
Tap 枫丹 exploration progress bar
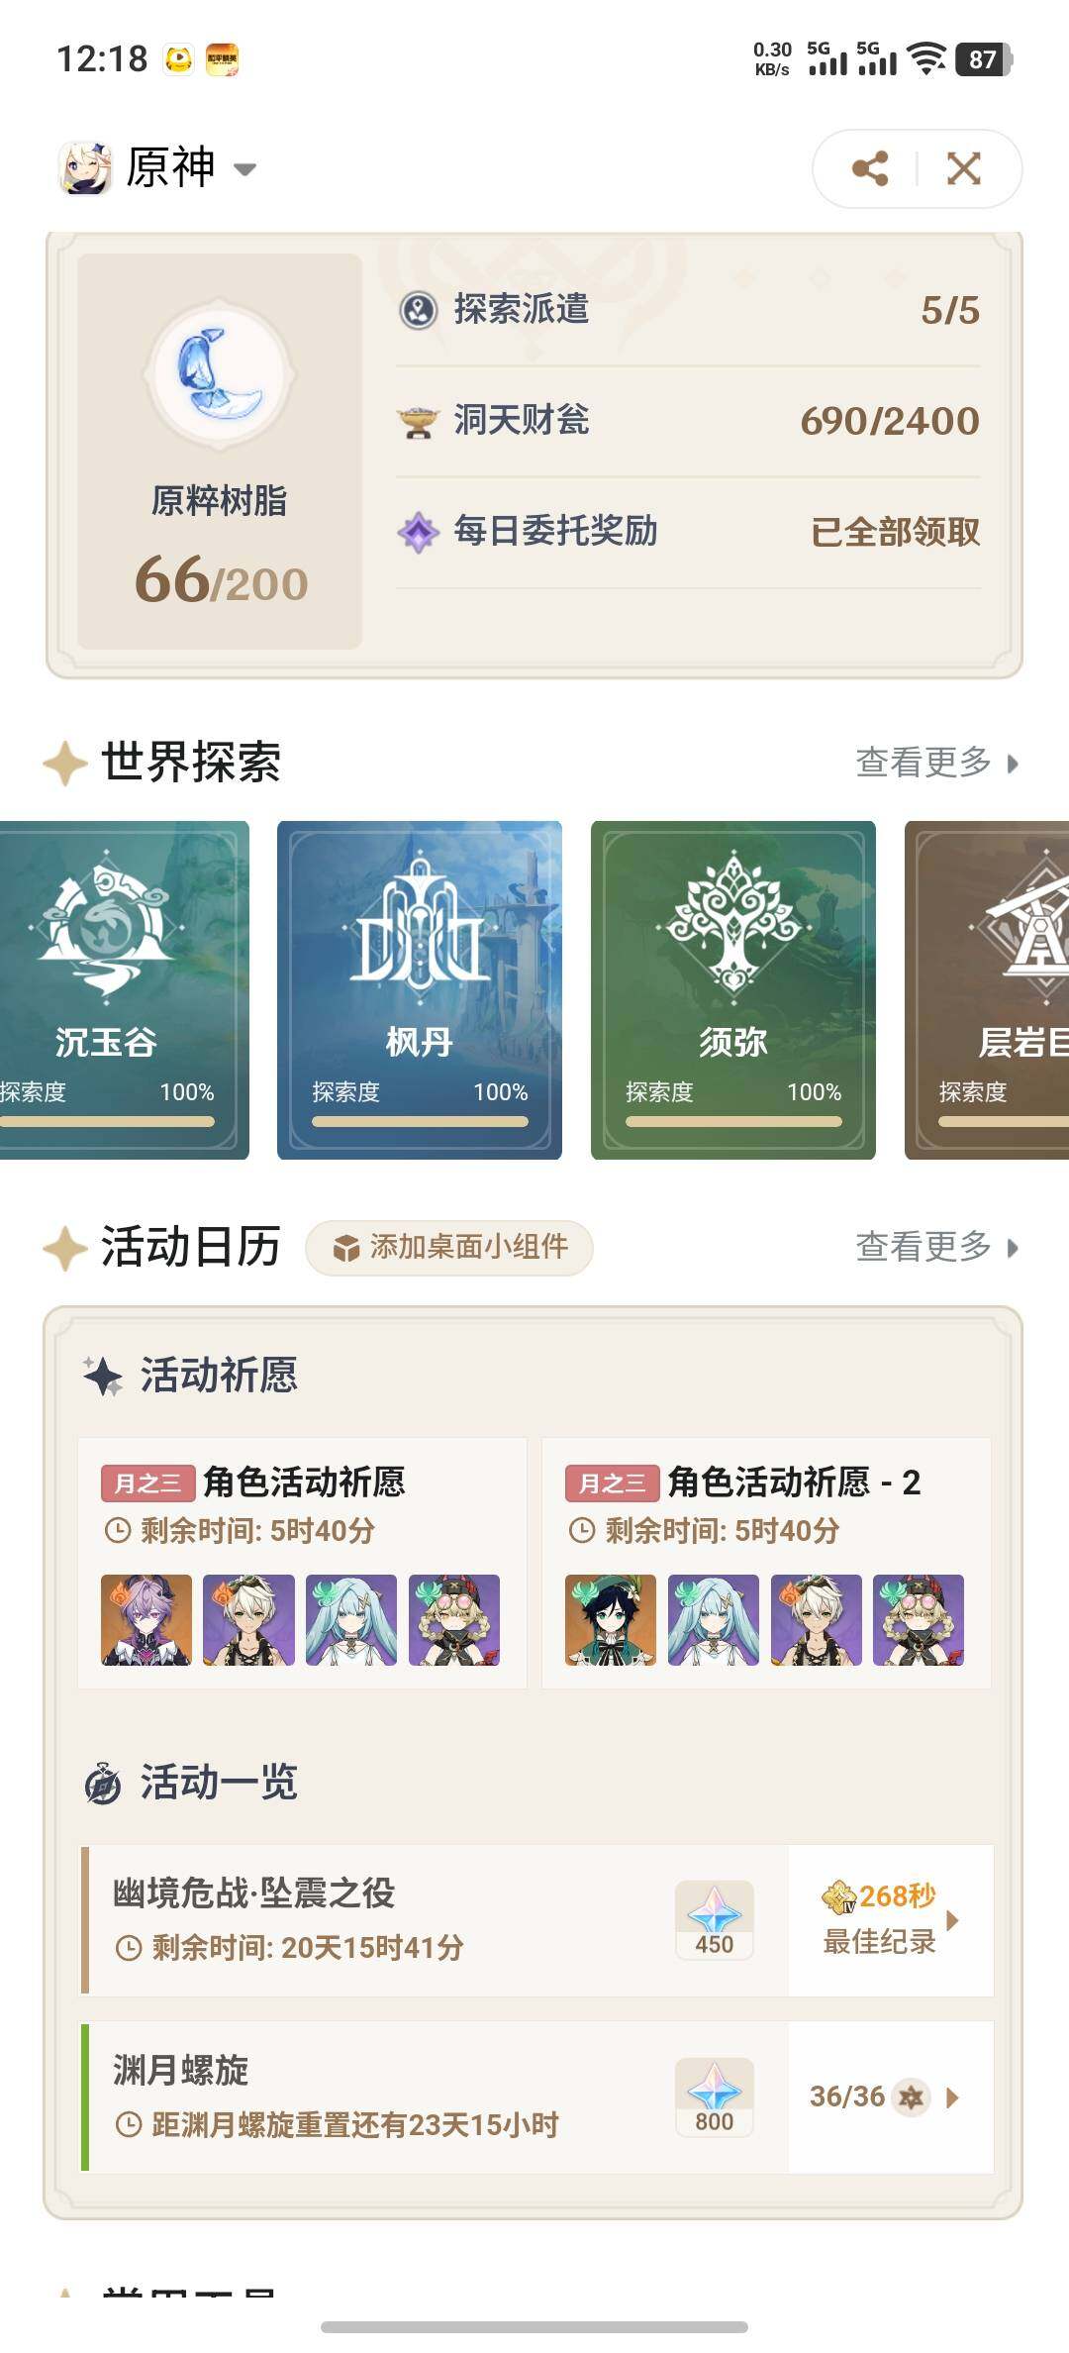(x=420, y=1122)
